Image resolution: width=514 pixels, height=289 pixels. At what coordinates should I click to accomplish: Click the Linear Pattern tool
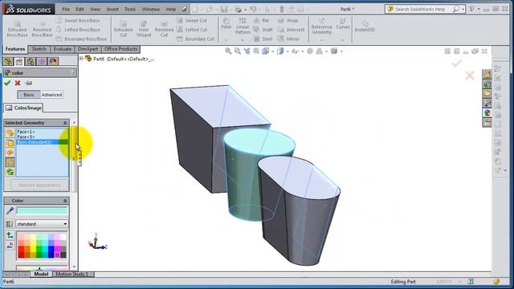click(x=243, y=26)
